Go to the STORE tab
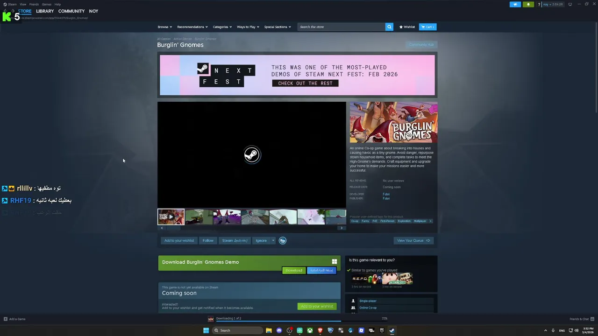 25,11
